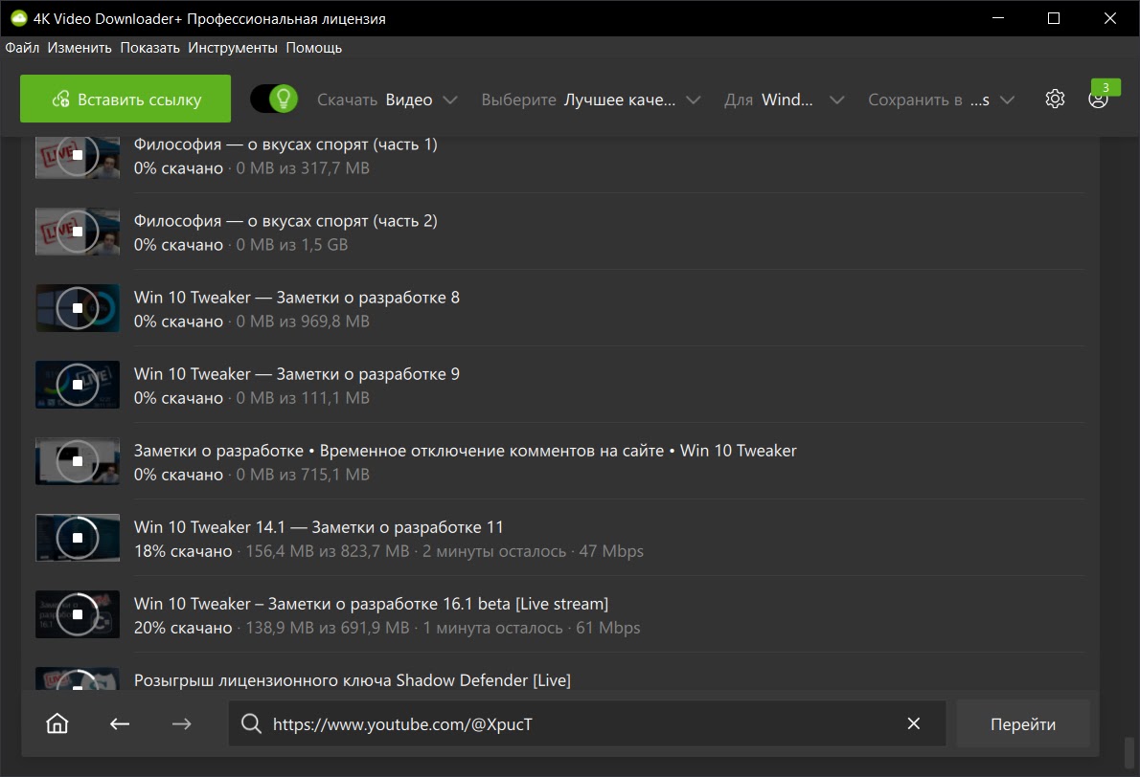The image size is (1140, 777).
Task: Open the Изменить menu
Action: 80,48
